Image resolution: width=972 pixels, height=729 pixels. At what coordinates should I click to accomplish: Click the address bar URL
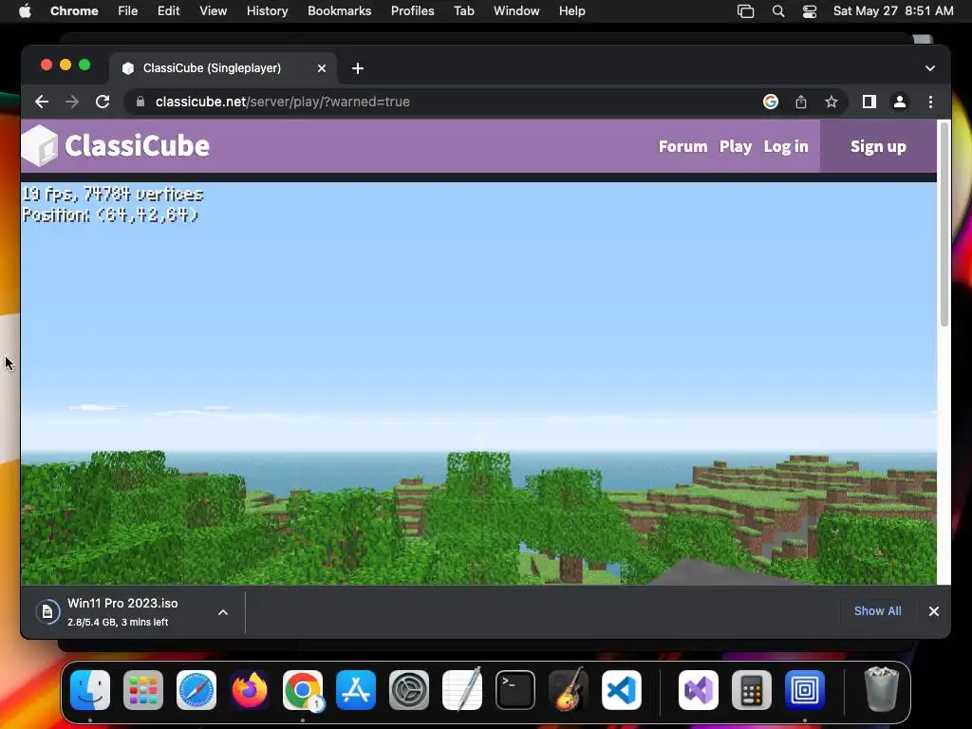(x=283, y=102)
